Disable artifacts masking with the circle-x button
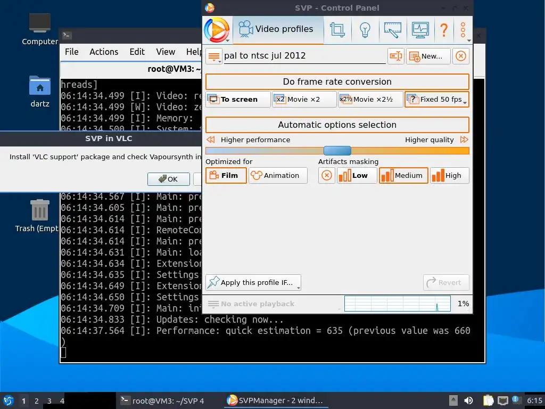 (x=326, y=176)
